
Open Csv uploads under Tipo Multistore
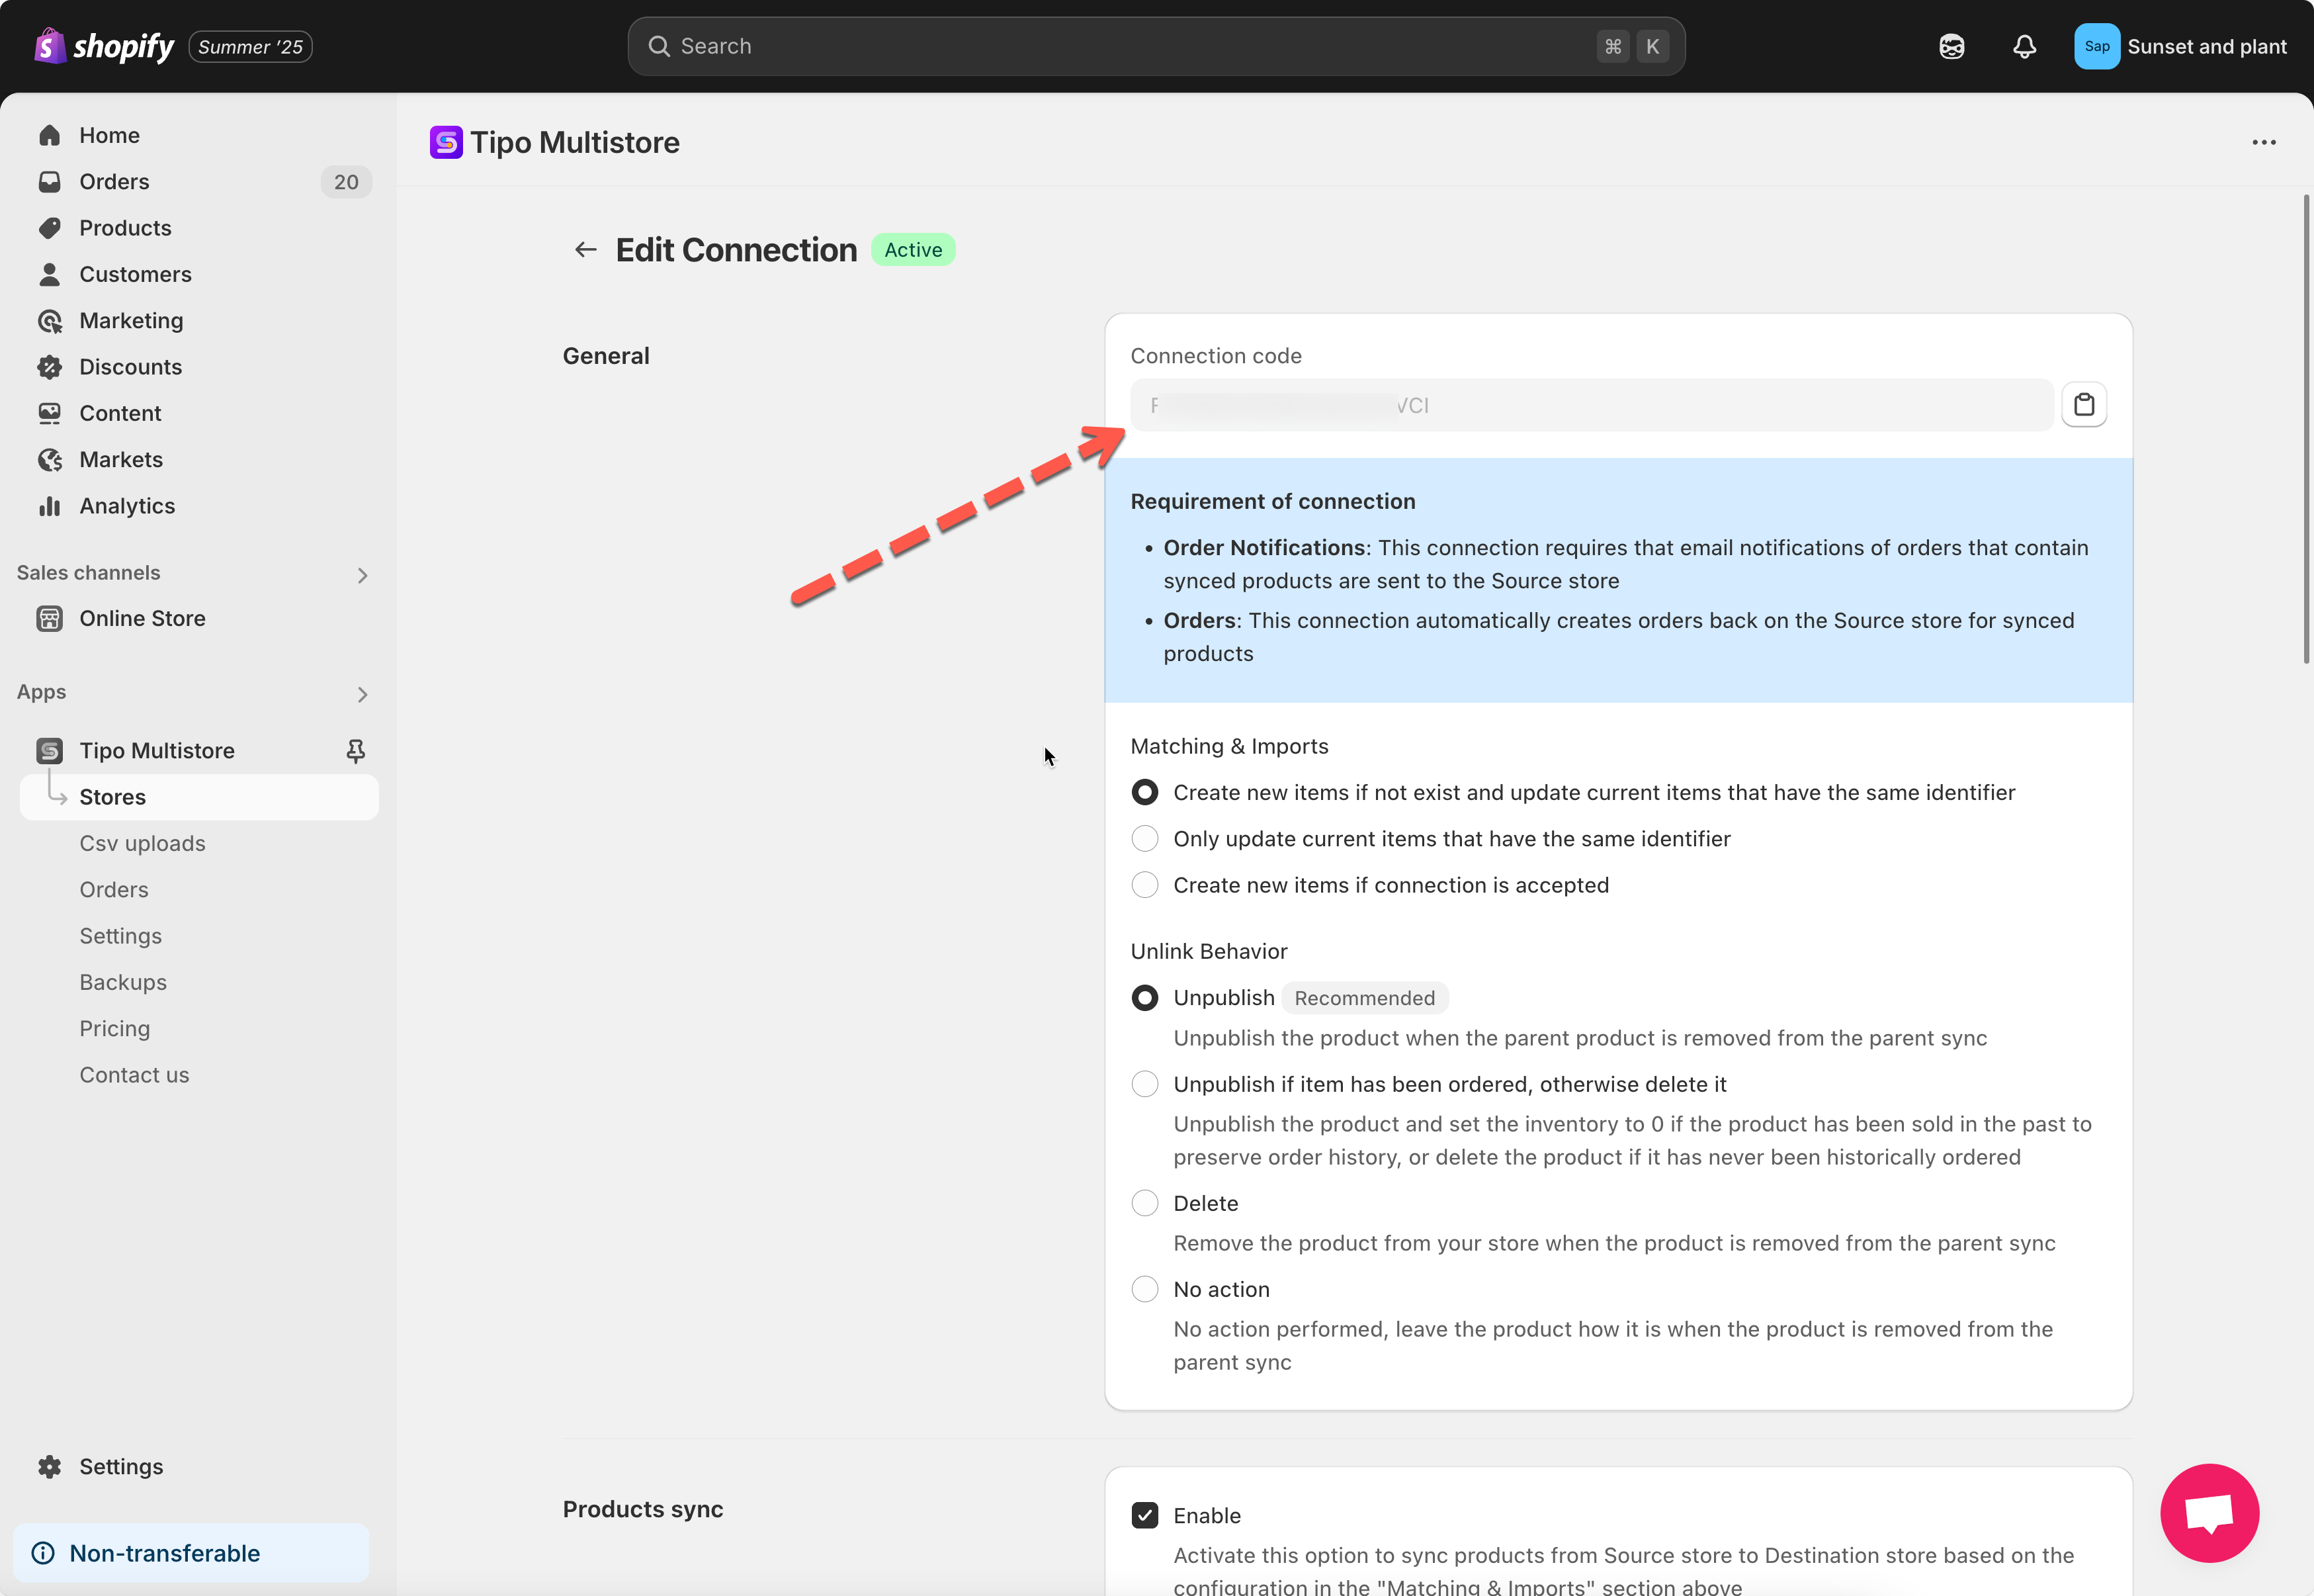coord(142,843)
